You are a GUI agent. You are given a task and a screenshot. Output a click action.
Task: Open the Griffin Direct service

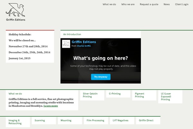[148, 121]
